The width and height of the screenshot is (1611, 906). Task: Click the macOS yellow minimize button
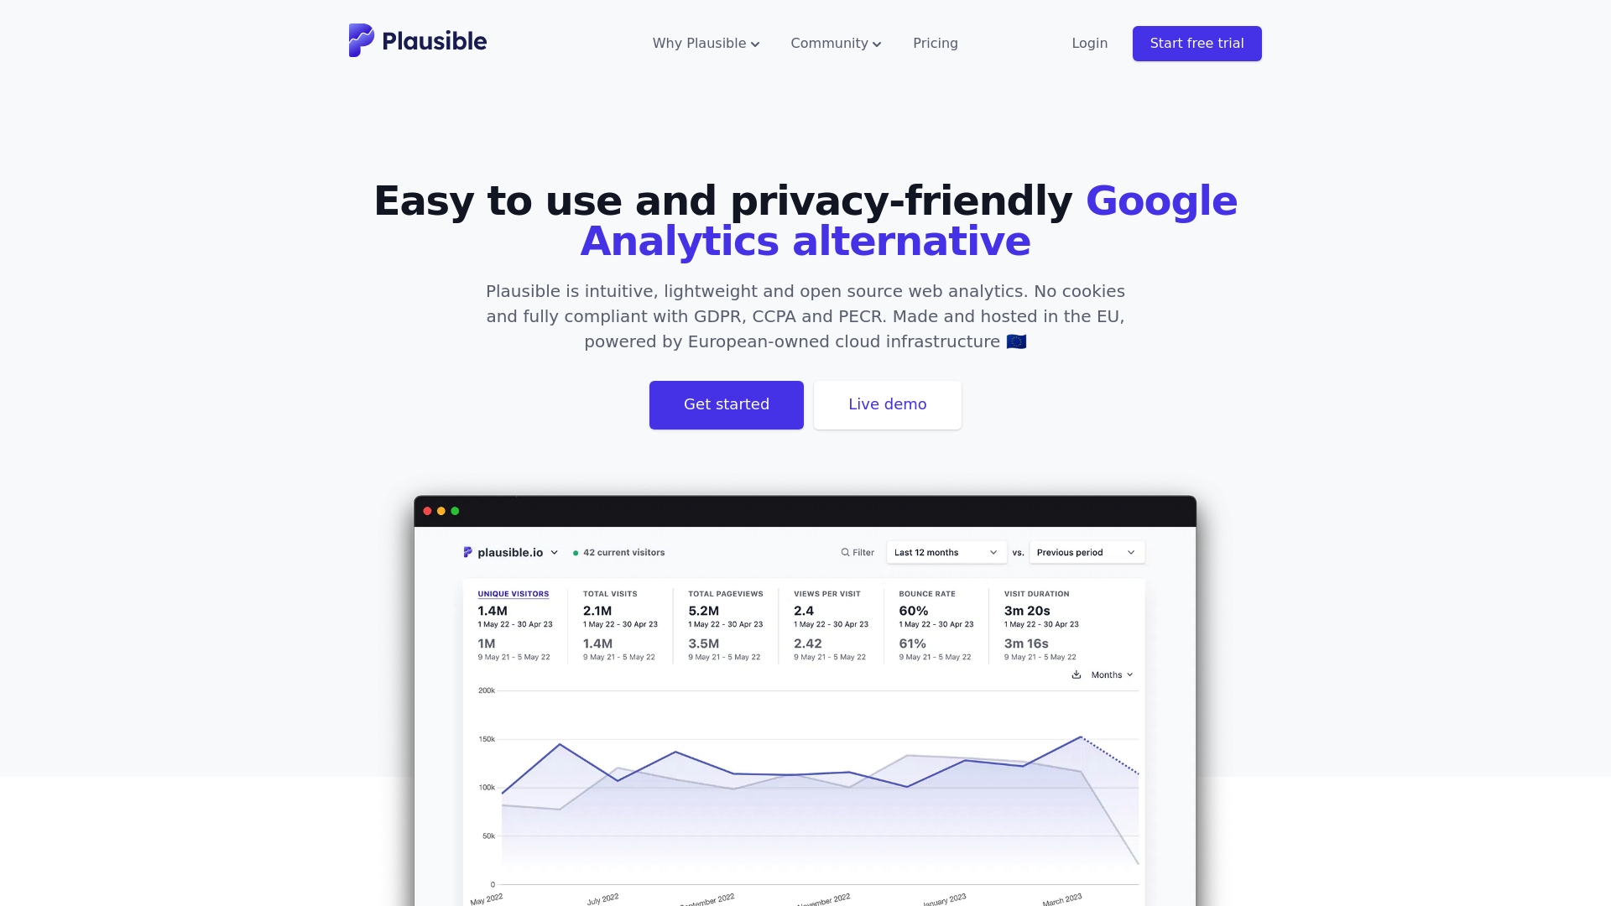tap(441, 510)
